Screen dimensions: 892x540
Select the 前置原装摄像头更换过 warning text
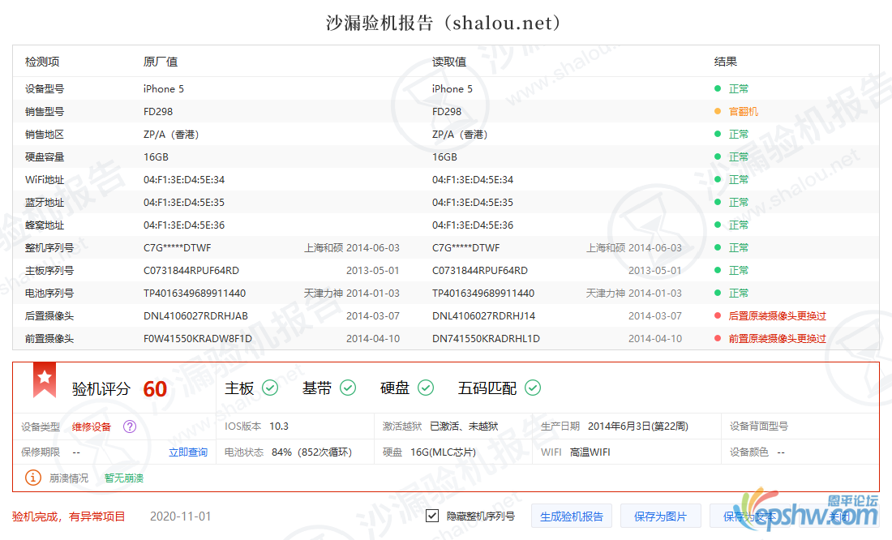click(x=778, y=339)
